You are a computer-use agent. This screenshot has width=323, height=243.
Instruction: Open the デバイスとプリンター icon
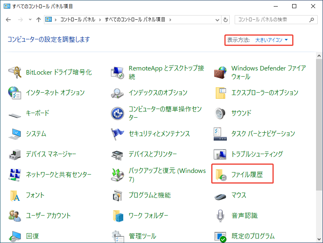pos(117,155)
